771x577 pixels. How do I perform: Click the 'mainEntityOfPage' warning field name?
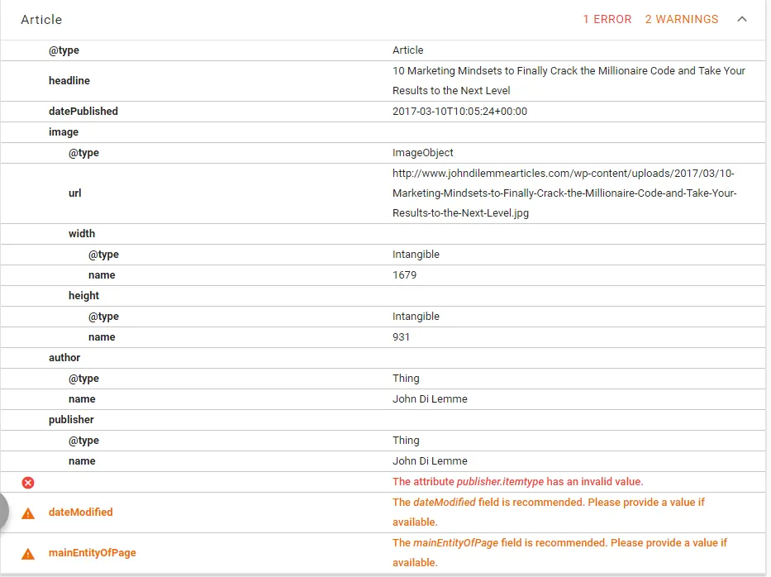coord(92,552)
